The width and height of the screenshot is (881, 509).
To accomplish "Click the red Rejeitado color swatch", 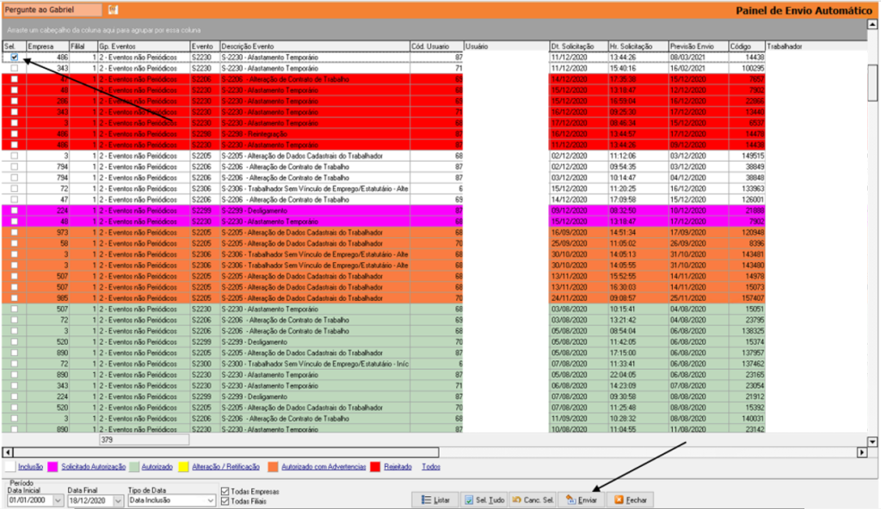I will point(375,467).
